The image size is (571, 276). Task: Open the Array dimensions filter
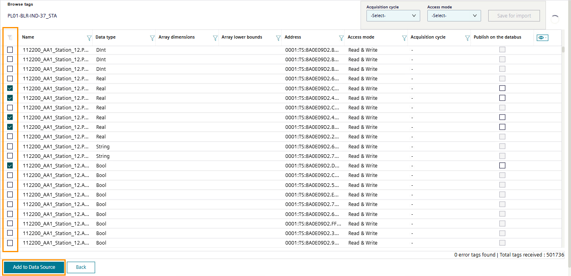(215, 37)
